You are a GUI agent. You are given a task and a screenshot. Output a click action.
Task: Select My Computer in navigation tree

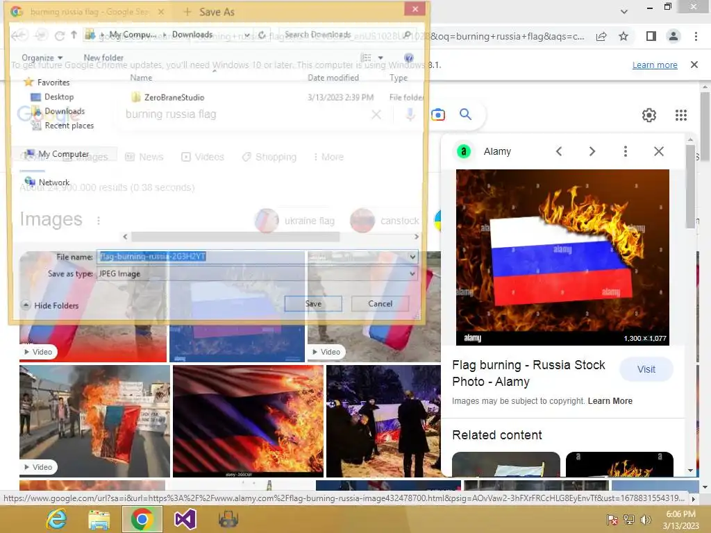(x=57, y=153)
